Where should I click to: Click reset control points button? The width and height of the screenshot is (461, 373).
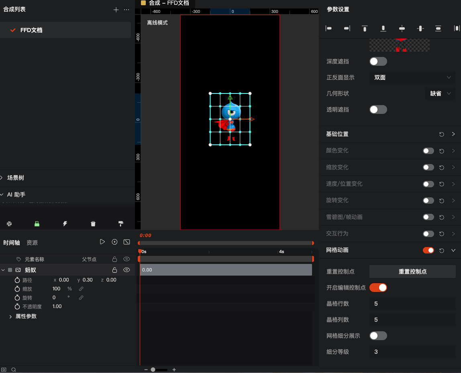[412, 272]
